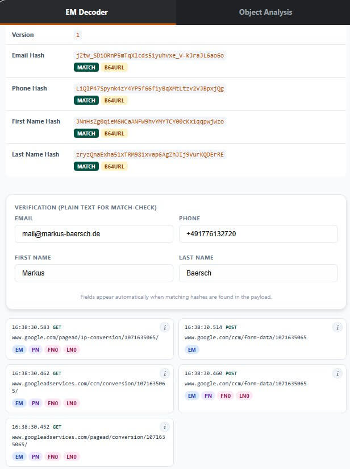This screenshot has height=469, width=350.
Task: Click FN0 tag in ccm/conversion request card
Action: coord(53,404)
